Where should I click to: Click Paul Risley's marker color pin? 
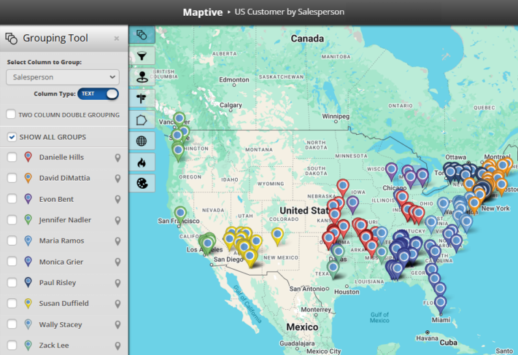click(28, 283)
